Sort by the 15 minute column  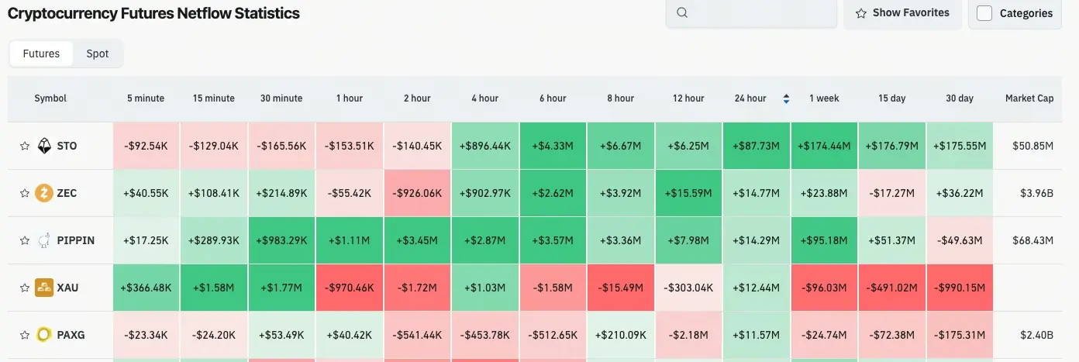214,98
